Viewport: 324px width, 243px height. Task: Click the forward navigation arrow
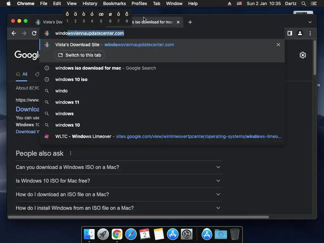24,33
